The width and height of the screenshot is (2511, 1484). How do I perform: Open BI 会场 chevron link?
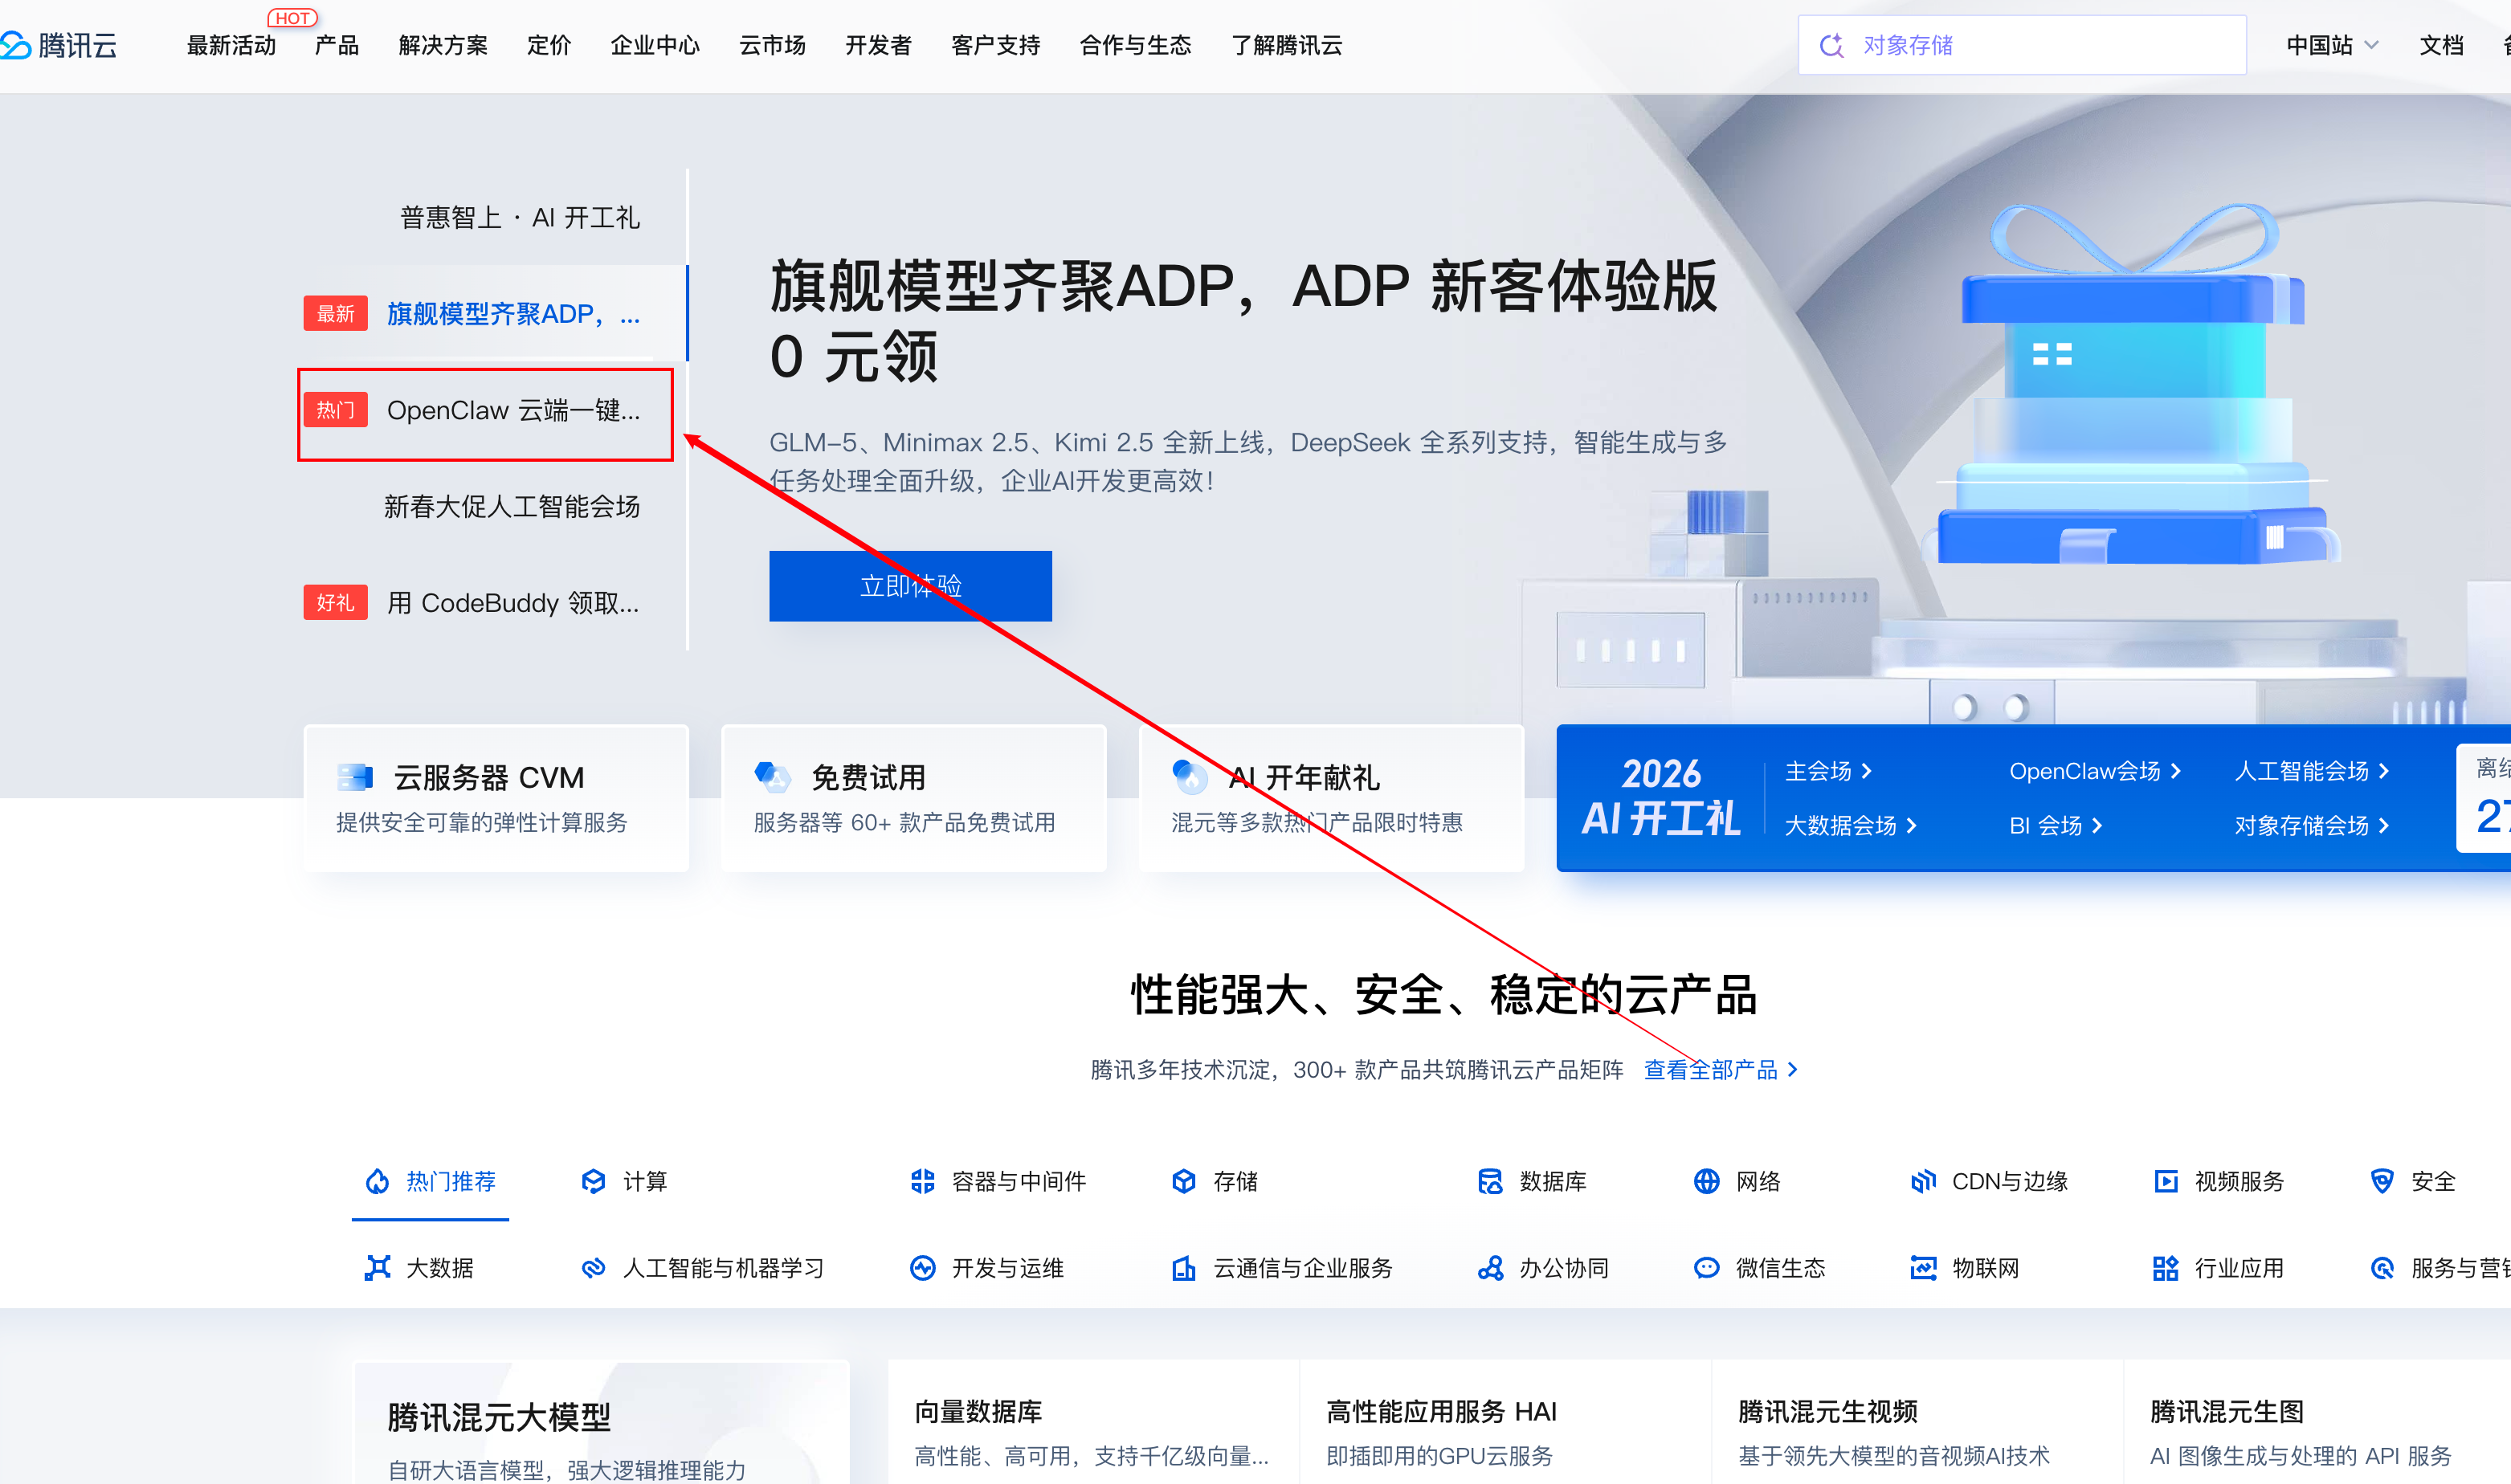[2056, 825]
